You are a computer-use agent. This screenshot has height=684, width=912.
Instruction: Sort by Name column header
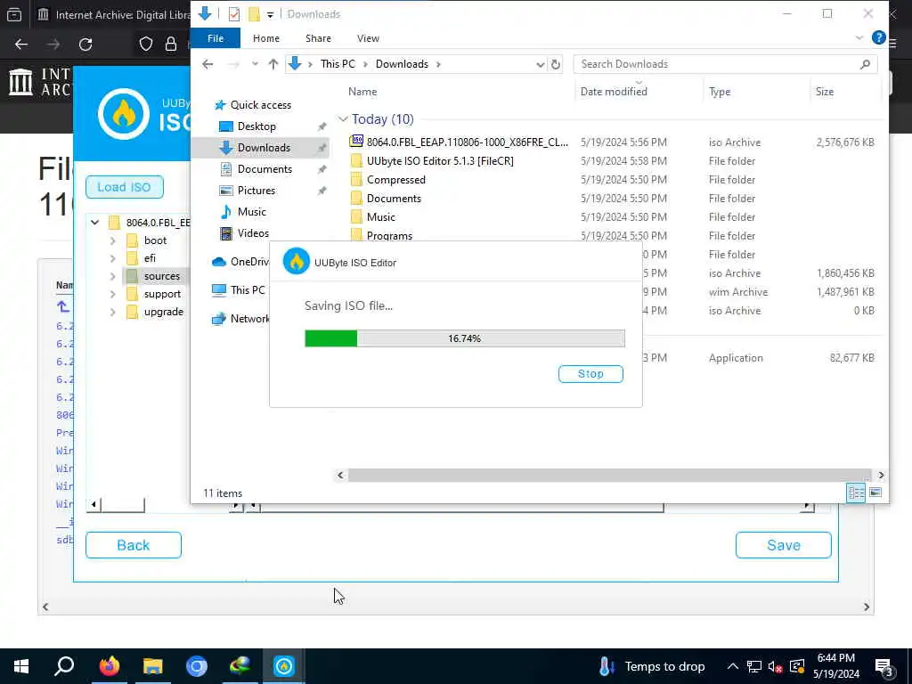point(362,92)
